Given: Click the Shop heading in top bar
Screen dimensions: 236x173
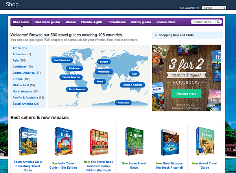Looking at the screenshot, I should coord(12,4).
